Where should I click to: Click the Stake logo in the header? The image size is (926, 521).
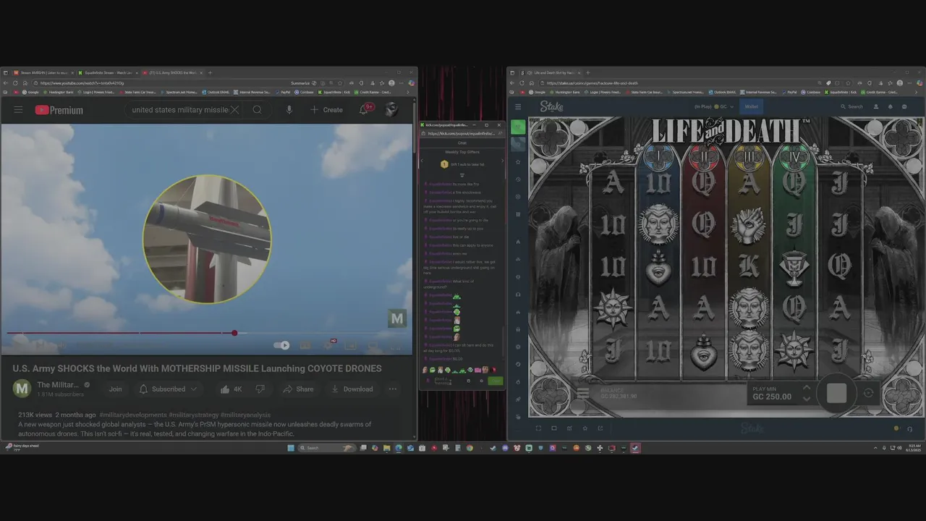pos(551,106)
